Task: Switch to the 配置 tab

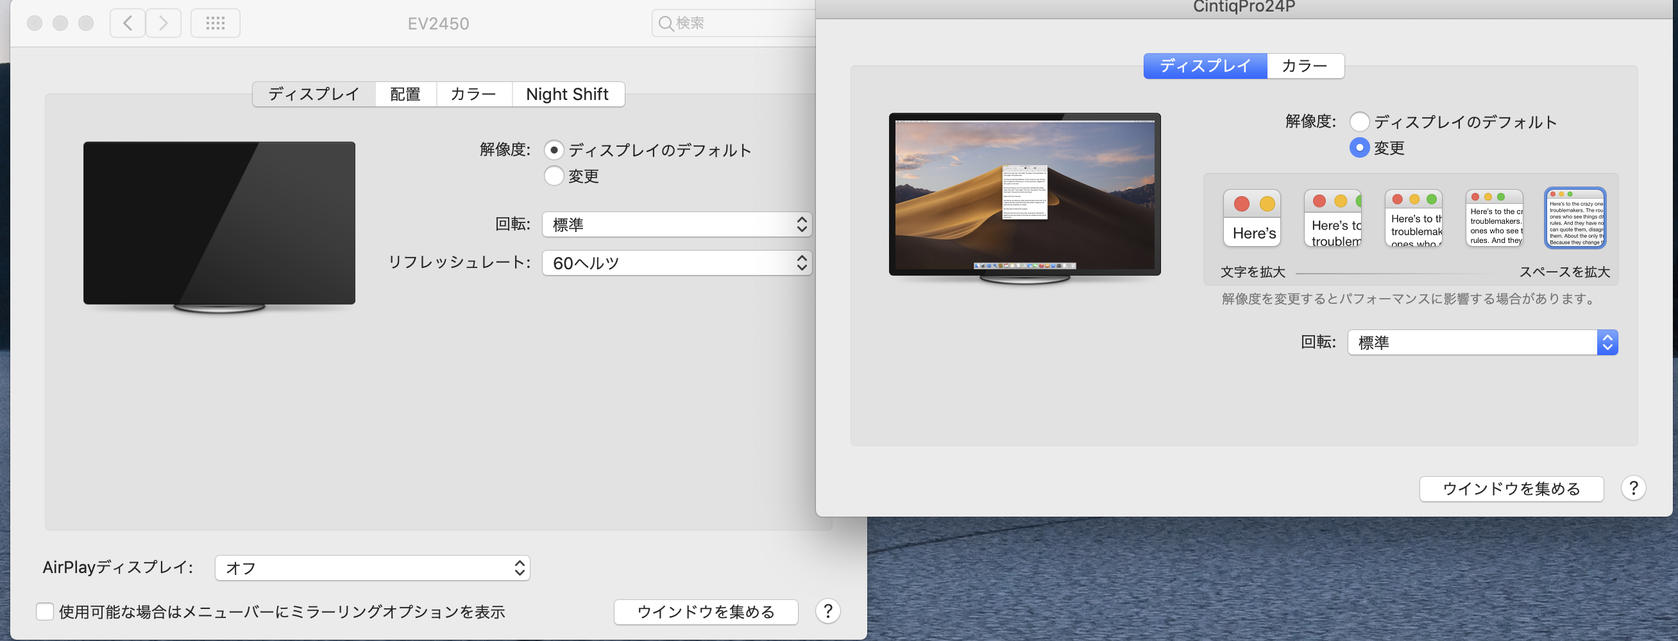Action: pyautogui.click(x=405, y=94)
